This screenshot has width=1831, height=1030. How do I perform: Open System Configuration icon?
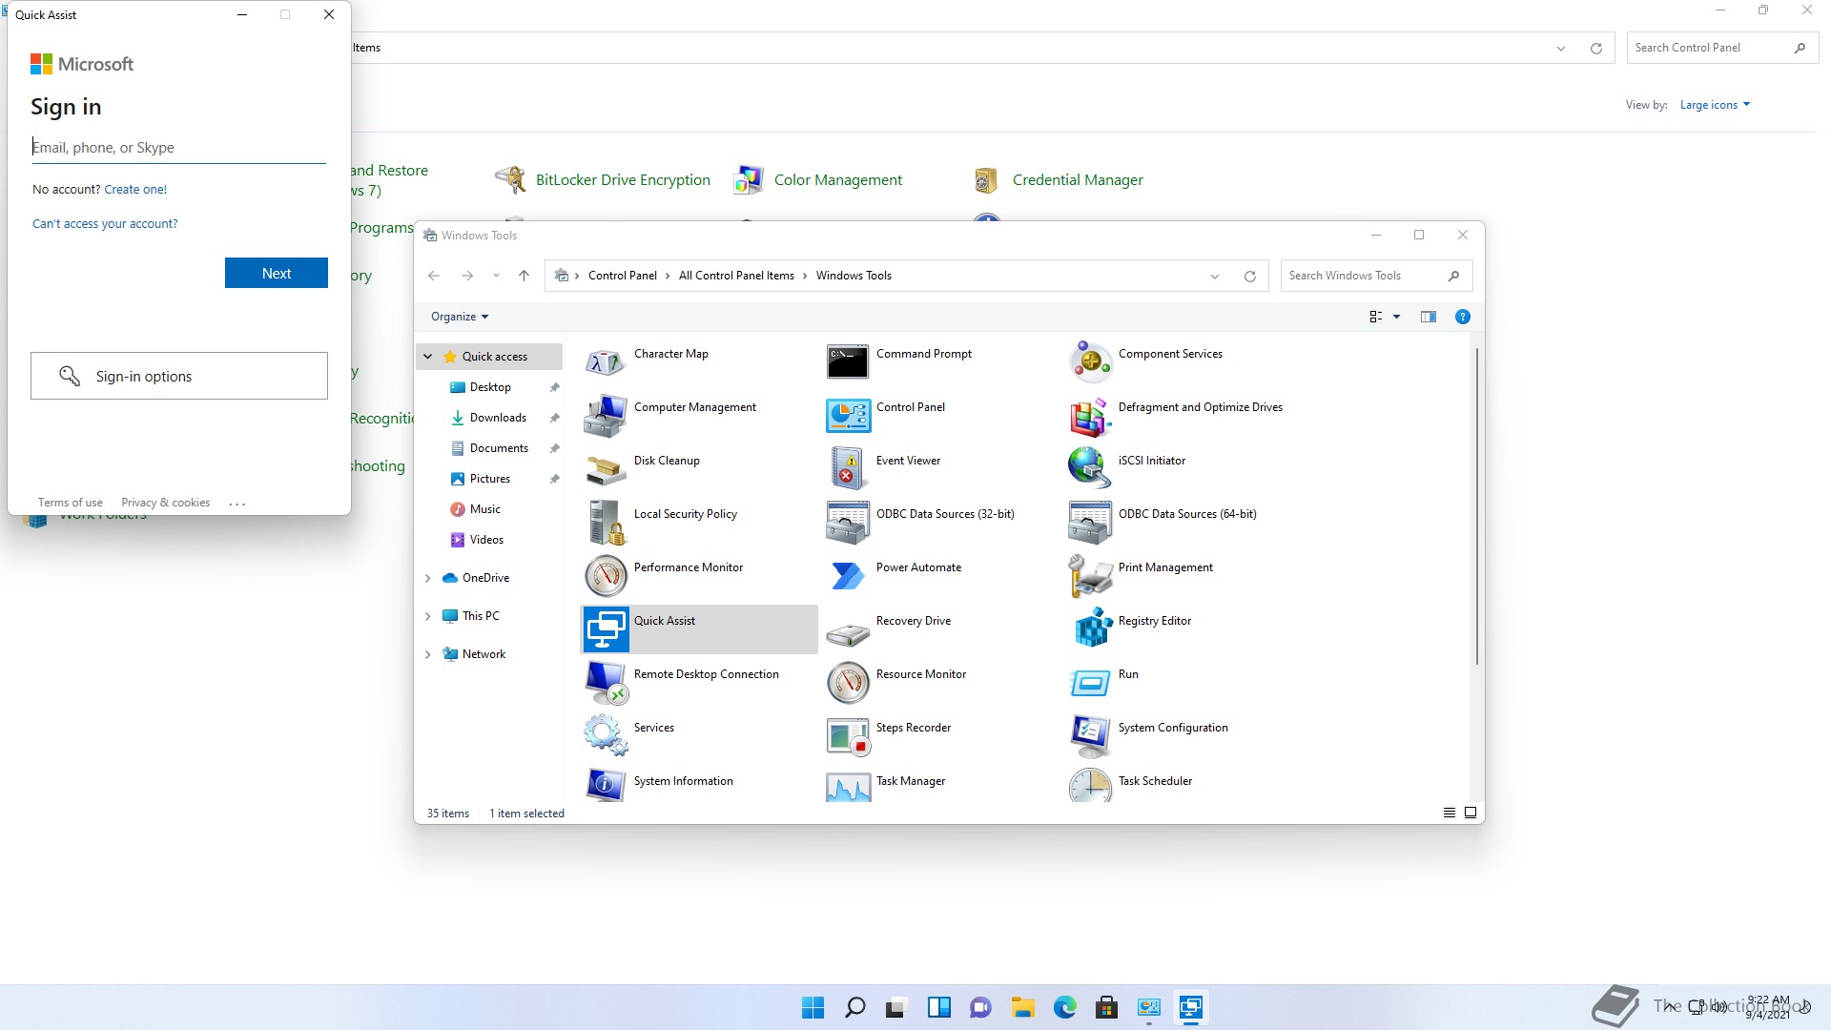pyautogui.click(x=1090, y=736)
